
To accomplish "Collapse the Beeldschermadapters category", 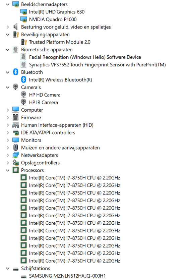I will [8, 4].
